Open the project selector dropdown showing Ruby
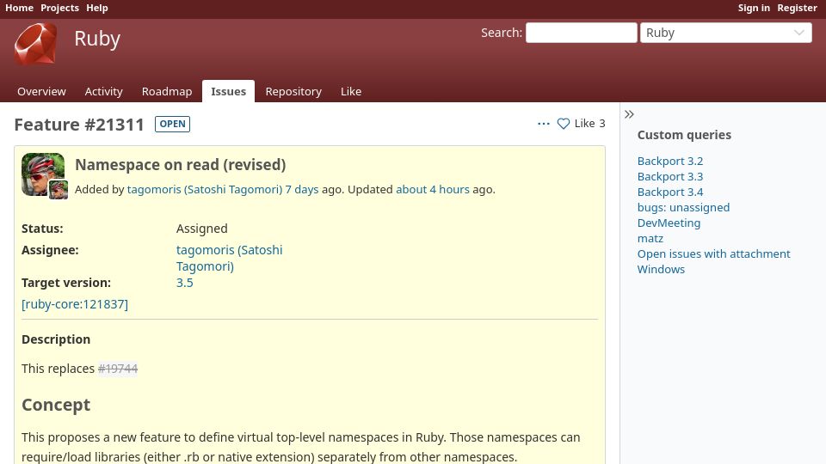Image resolution: width=826 pixels, height=464 pixels. point(726,33)
